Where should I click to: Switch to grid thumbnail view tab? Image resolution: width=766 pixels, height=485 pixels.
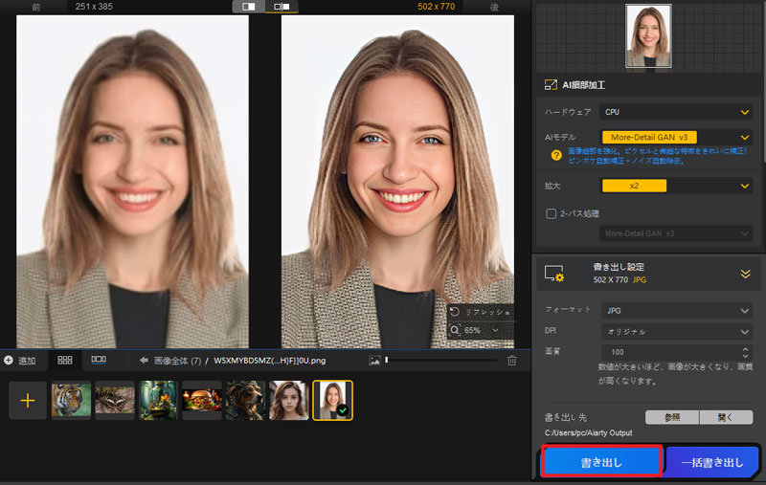(65, 361)
